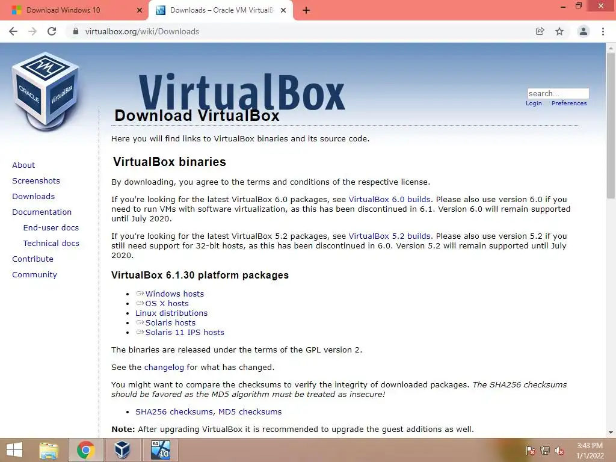The image size is (616, 462).
Task: Launch File Explorer from the taskbar
Action: pyautogui.click(x=49, y=450)
